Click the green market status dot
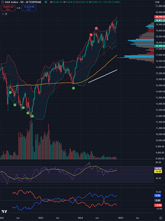This screenshot has height=221, width=165. [46, 2]
